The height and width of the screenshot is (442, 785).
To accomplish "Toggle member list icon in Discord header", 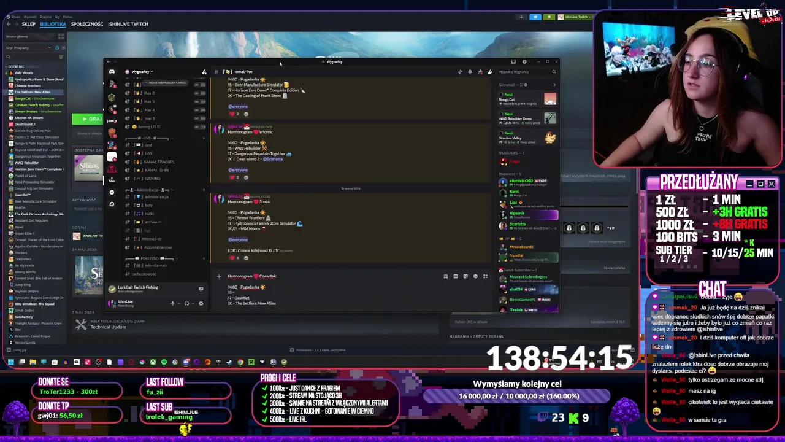I will tap(489, 72).
